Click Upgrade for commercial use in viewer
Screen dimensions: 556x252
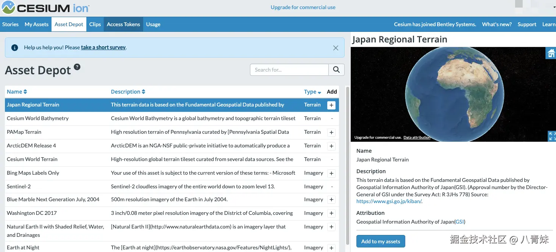click(378, 138)
